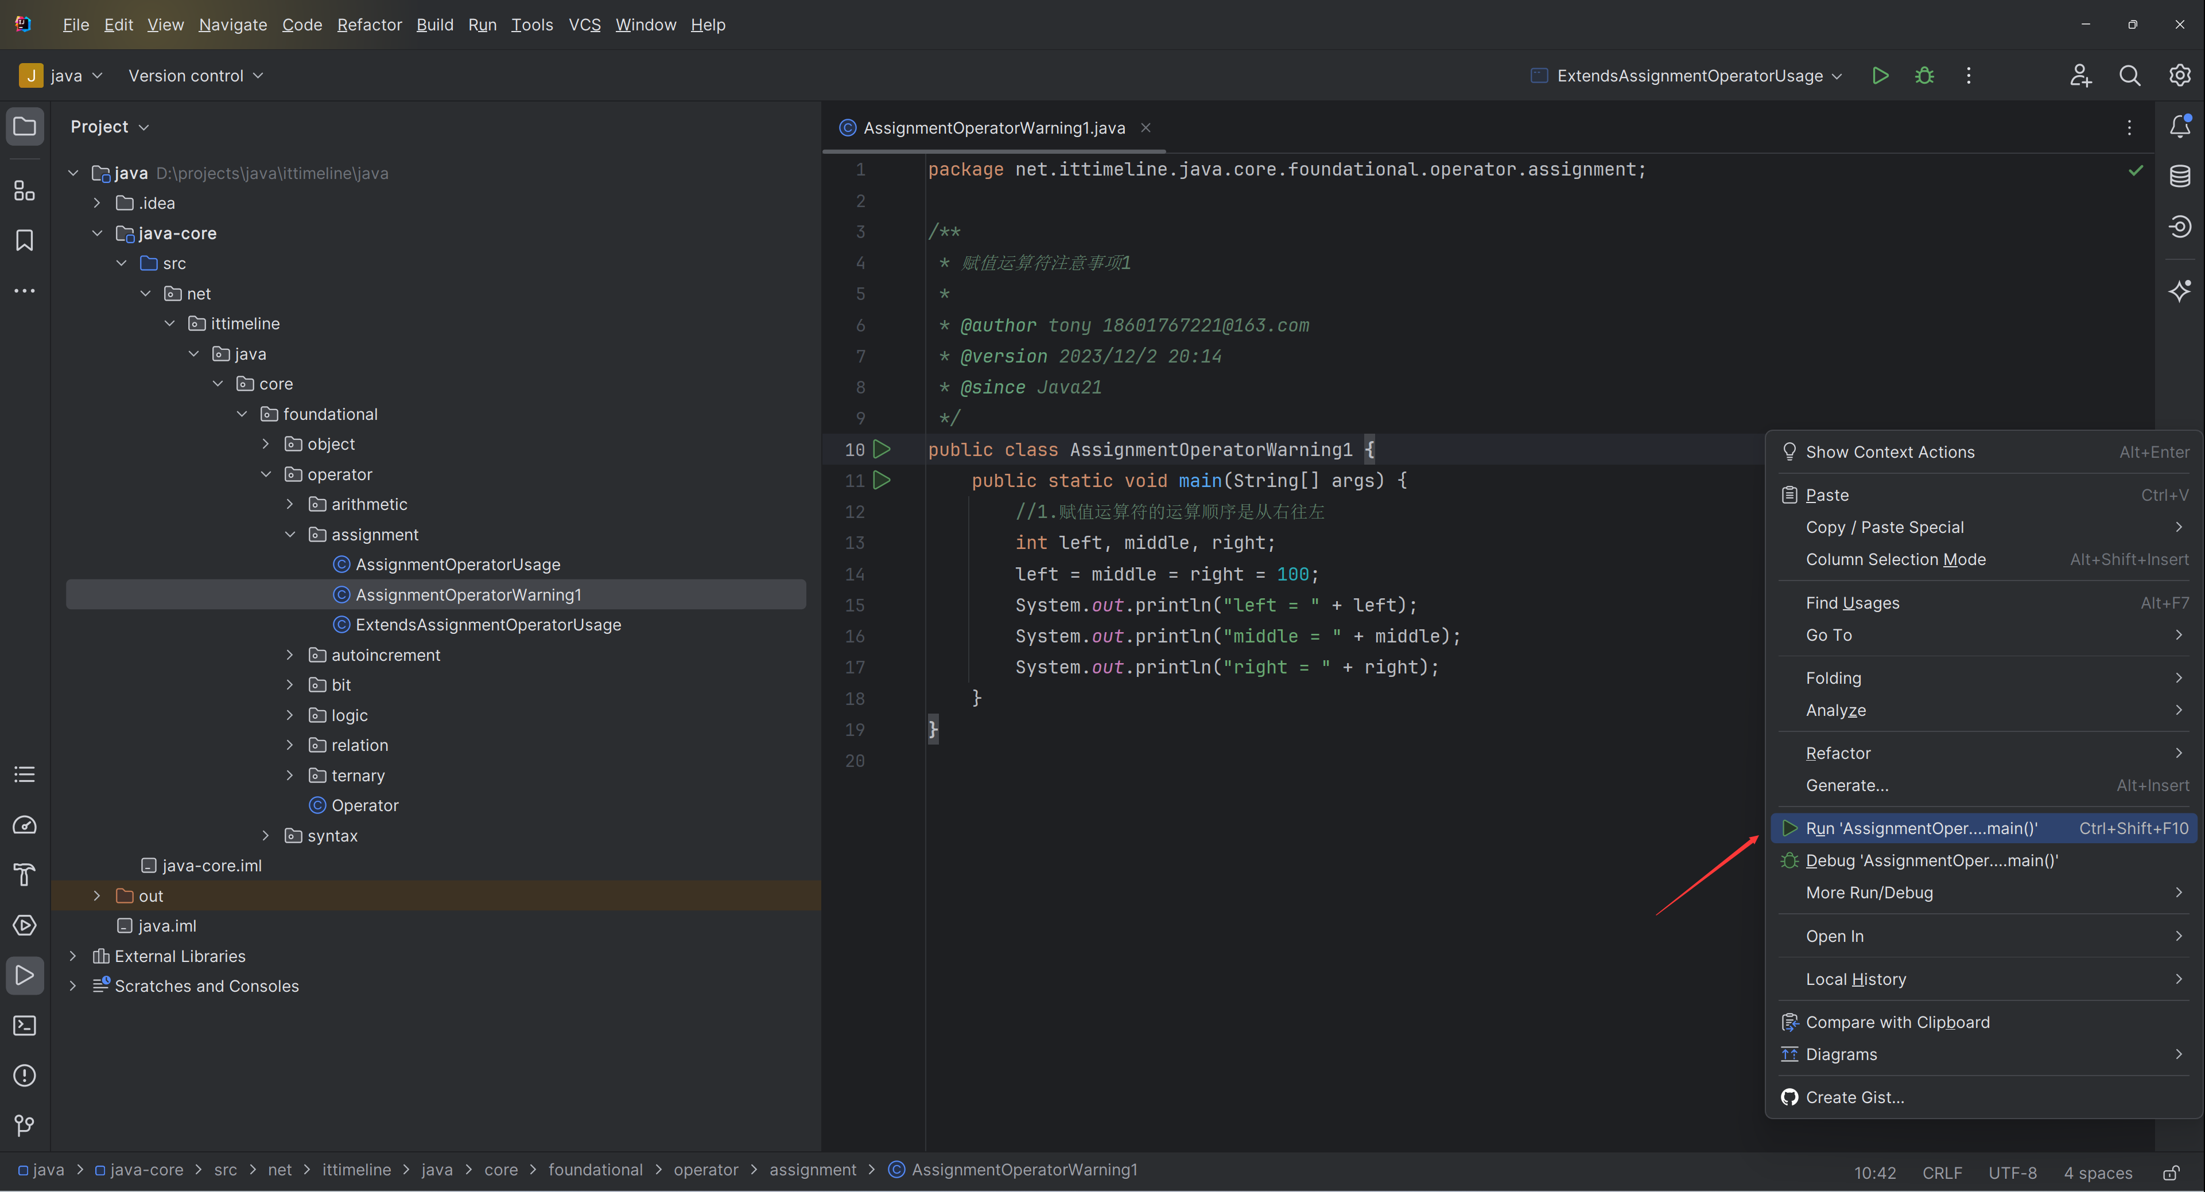Image resolution: width=2205 pixels, height=1192 pixels.
Task: Open the coverage tool icon in right sidebar
Action: point(2179,227)
